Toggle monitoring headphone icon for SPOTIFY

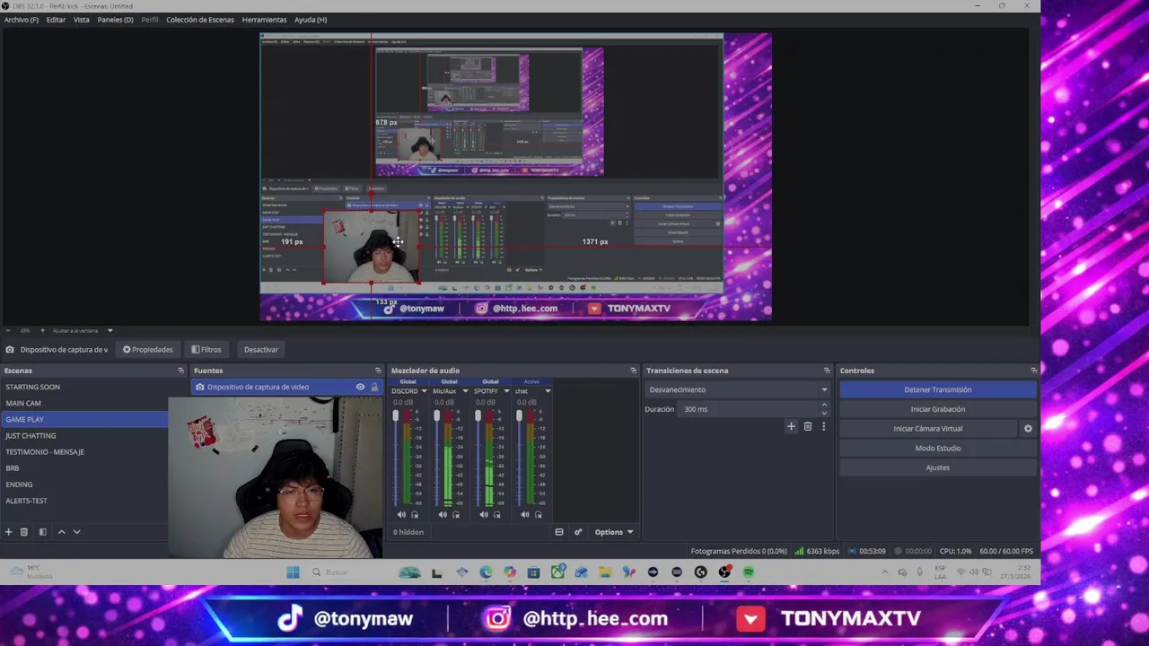(x=497, y=515)
